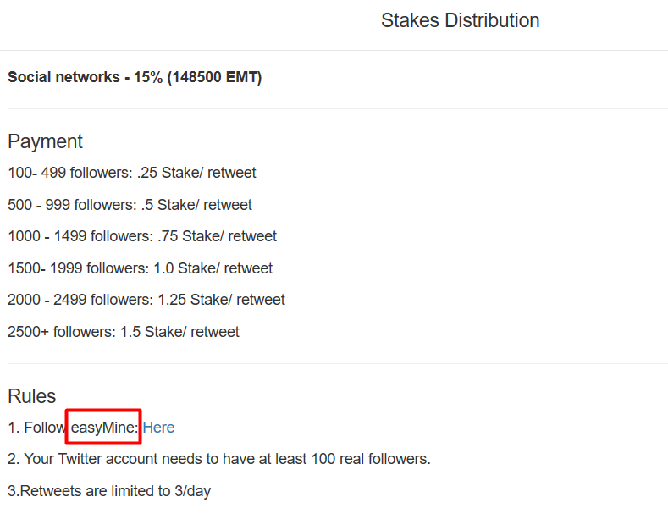Click the word easyMine in rule one
Viewport: 668px width, 519px height.
(x=104, y=428)
